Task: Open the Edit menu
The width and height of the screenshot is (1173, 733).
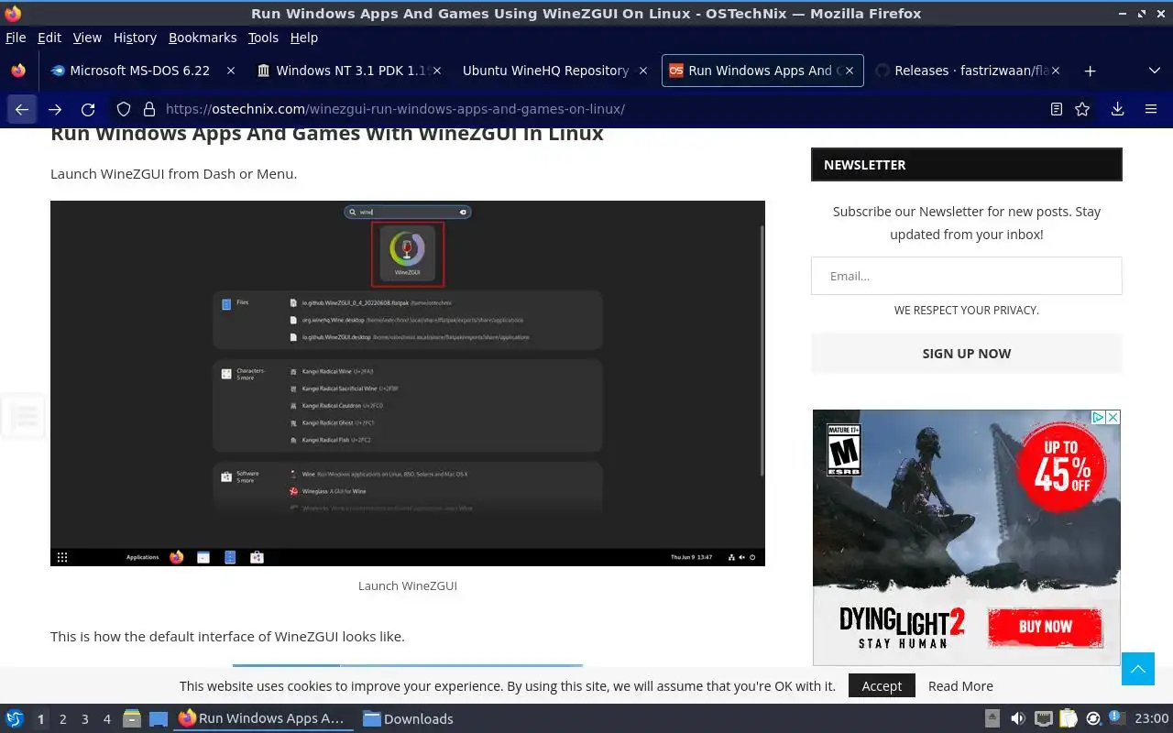Action: tap(49, 38)
